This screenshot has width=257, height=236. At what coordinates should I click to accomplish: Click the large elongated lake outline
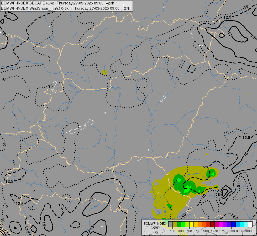coord(80,126)
